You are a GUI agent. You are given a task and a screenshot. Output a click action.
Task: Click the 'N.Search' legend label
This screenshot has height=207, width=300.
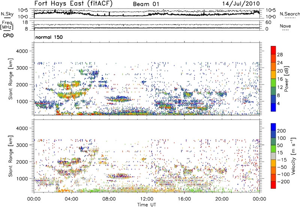coord(290,14)
